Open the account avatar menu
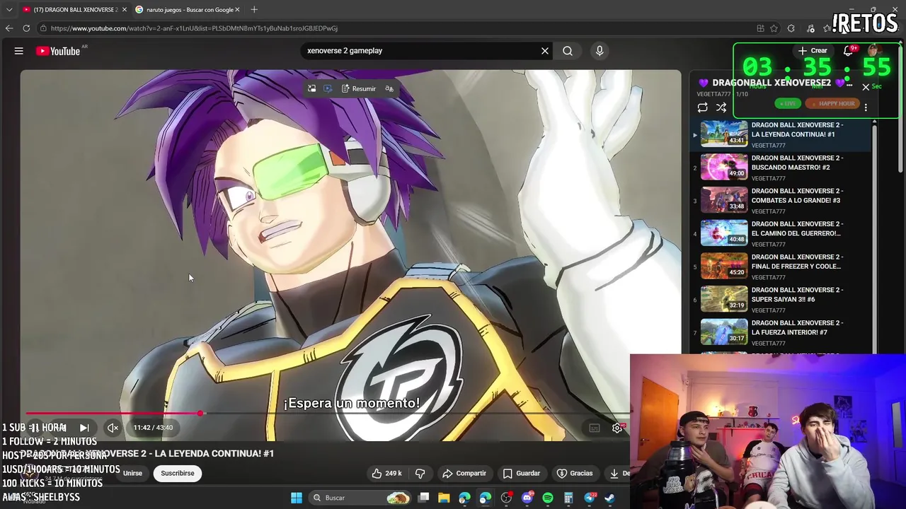 pos(874,50)
